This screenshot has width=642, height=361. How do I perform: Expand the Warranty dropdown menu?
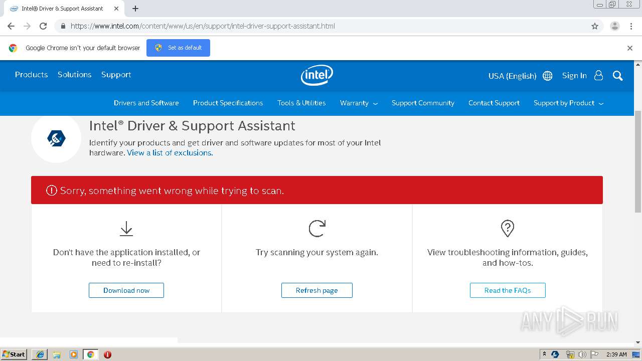[x=359, y=103]
